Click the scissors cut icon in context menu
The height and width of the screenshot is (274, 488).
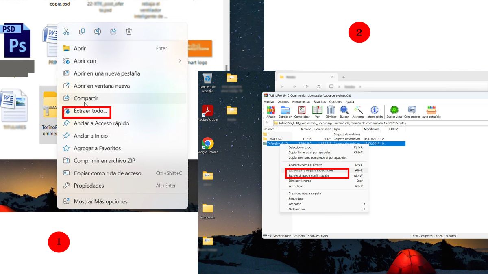pyautogui.click(x=66, y=31)
